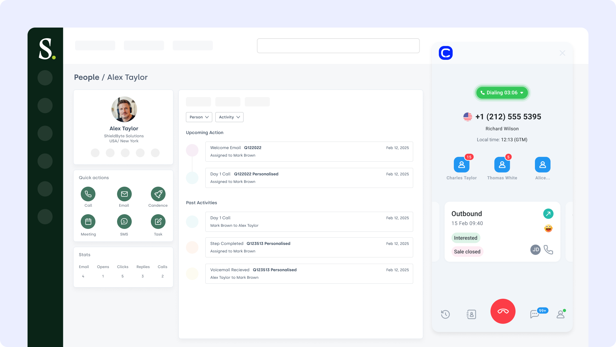
Task: Click the Call quick action icon
Action: (x=88, y=194)
